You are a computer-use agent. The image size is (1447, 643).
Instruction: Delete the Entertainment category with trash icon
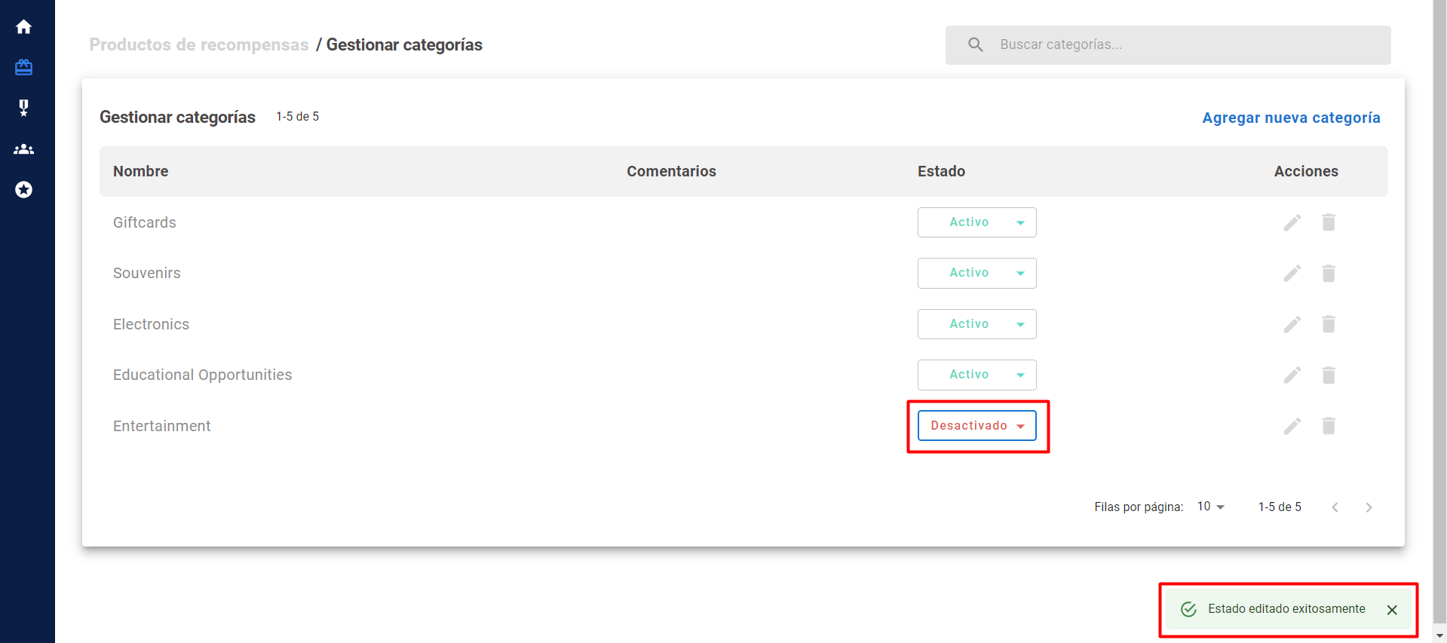pos(1328,426)
